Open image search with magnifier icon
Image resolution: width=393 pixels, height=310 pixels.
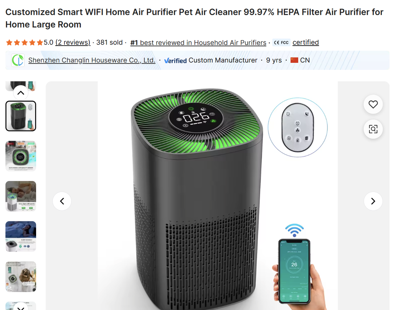pyautogui.click(x=373, y=129)
